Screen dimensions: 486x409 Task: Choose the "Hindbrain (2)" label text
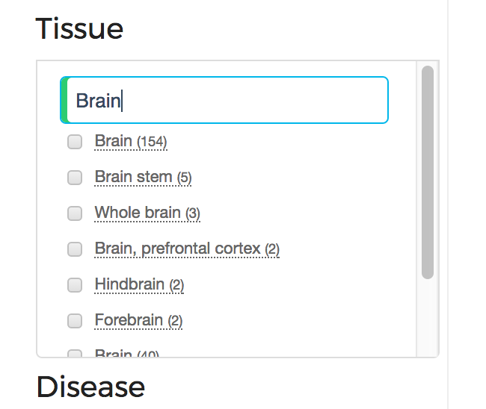139,284
